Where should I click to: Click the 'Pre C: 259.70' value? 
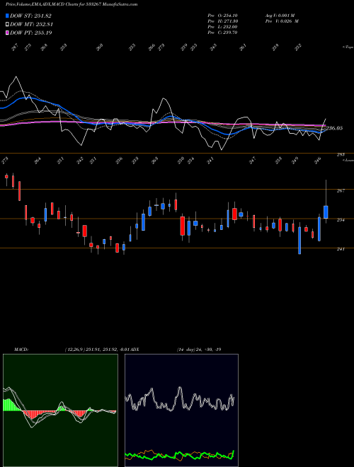coord(222,33)
